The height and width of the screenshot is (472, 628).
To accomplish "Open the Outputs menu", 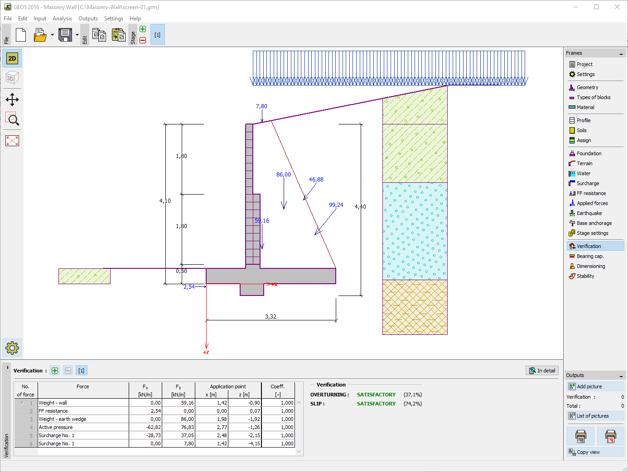I will [88, 19].
